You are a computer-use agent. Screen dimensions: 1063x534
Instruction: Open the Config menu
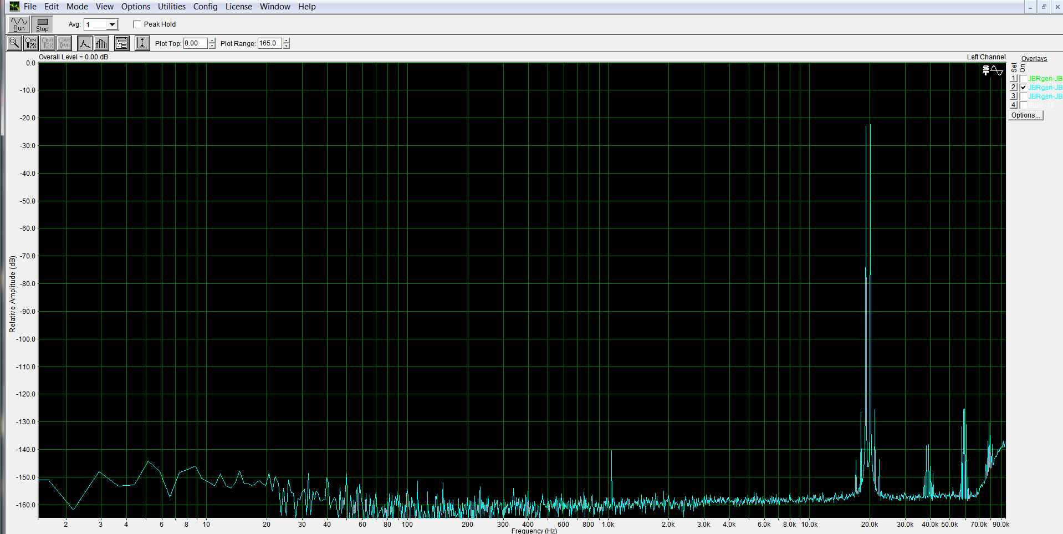[x=205, y=7]
